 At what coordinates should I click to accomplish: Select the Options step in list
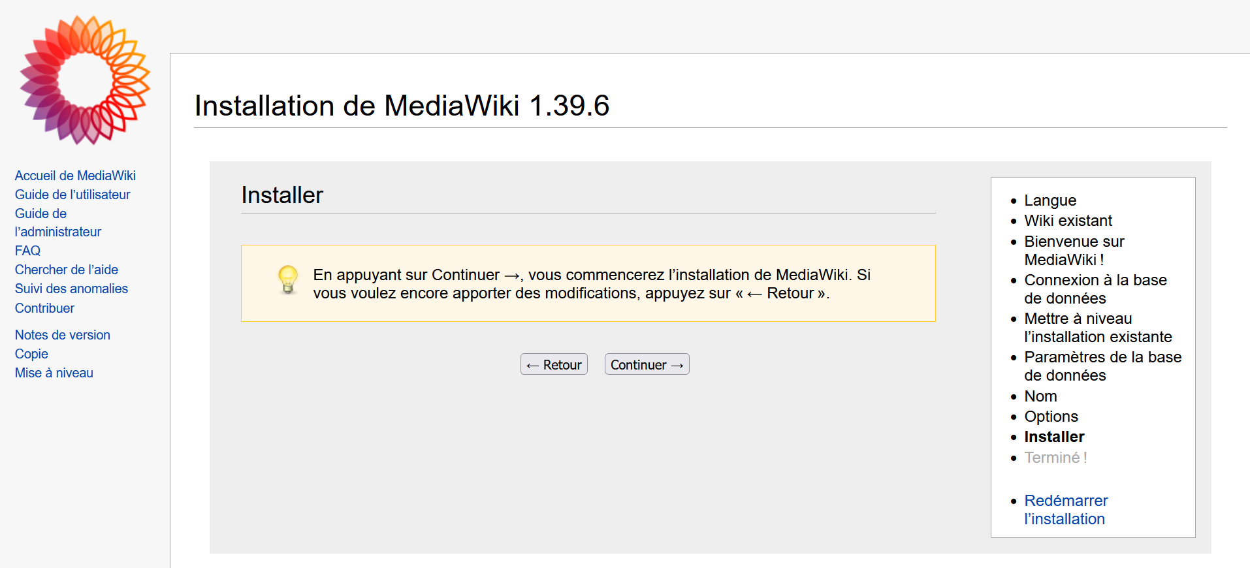click(x=1051, y=417)
